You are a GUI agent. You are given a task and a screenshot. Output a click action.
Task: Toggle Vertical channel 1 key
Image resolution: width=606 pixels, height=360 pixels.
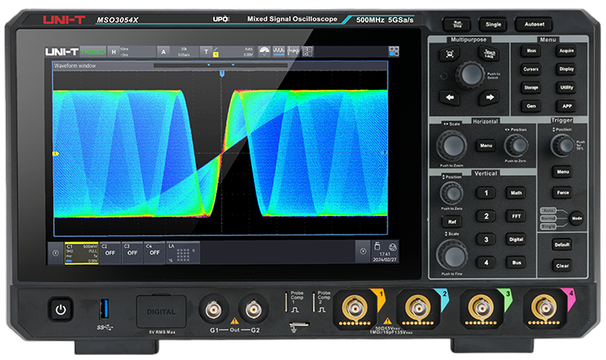click(486, 193)
